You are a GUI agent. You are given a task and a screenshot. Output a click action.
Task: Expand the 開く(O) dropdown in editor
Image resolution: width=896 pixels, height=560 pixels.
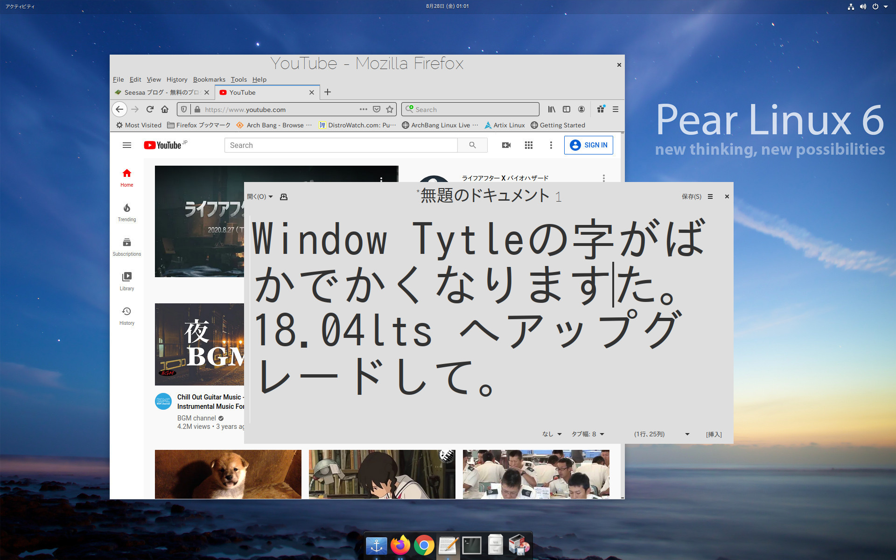point(260,196)
